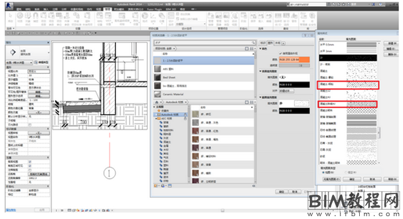
Task: Switch to the identity tab in material editor
Action: click(263, 43)
